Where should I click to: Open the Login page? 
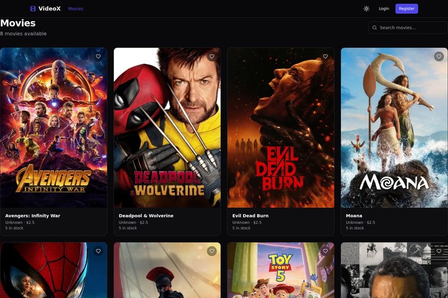[x=384, y=9]
